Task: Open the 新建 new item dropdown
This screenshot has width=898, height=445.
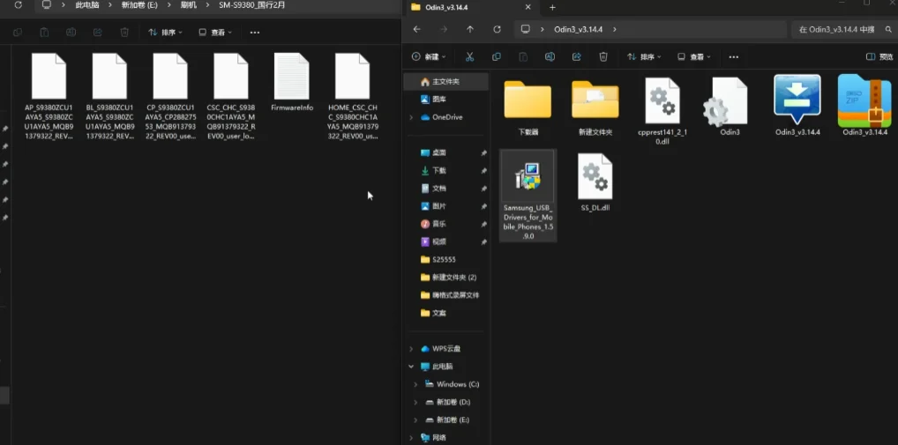Action: pyautogui.click(x=429, y=56)
